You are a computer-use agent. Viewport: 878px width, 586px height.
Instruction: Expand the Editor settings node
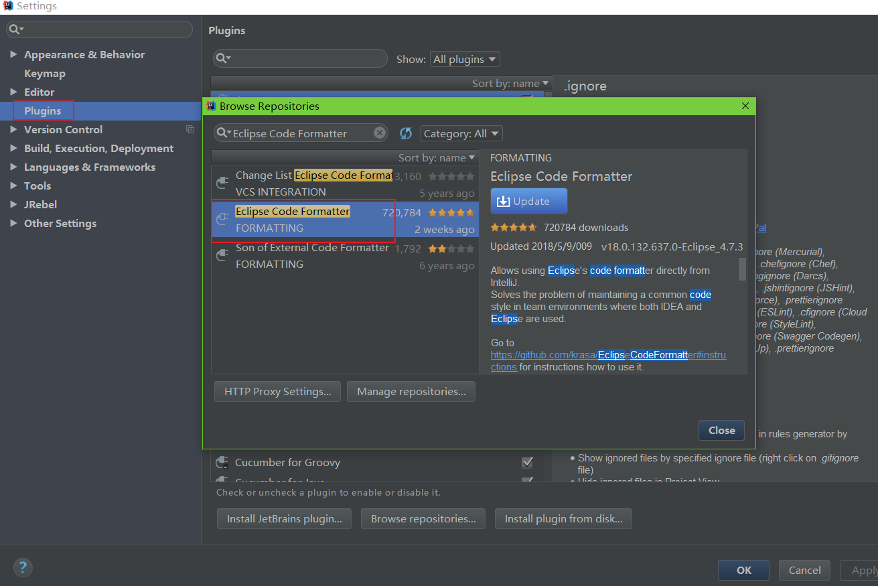tap(13, 92)
